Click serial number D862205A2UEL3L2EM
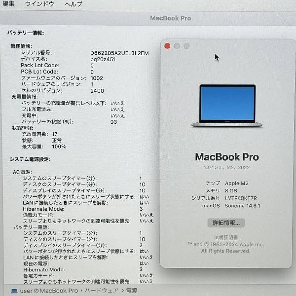 (119, 53)
